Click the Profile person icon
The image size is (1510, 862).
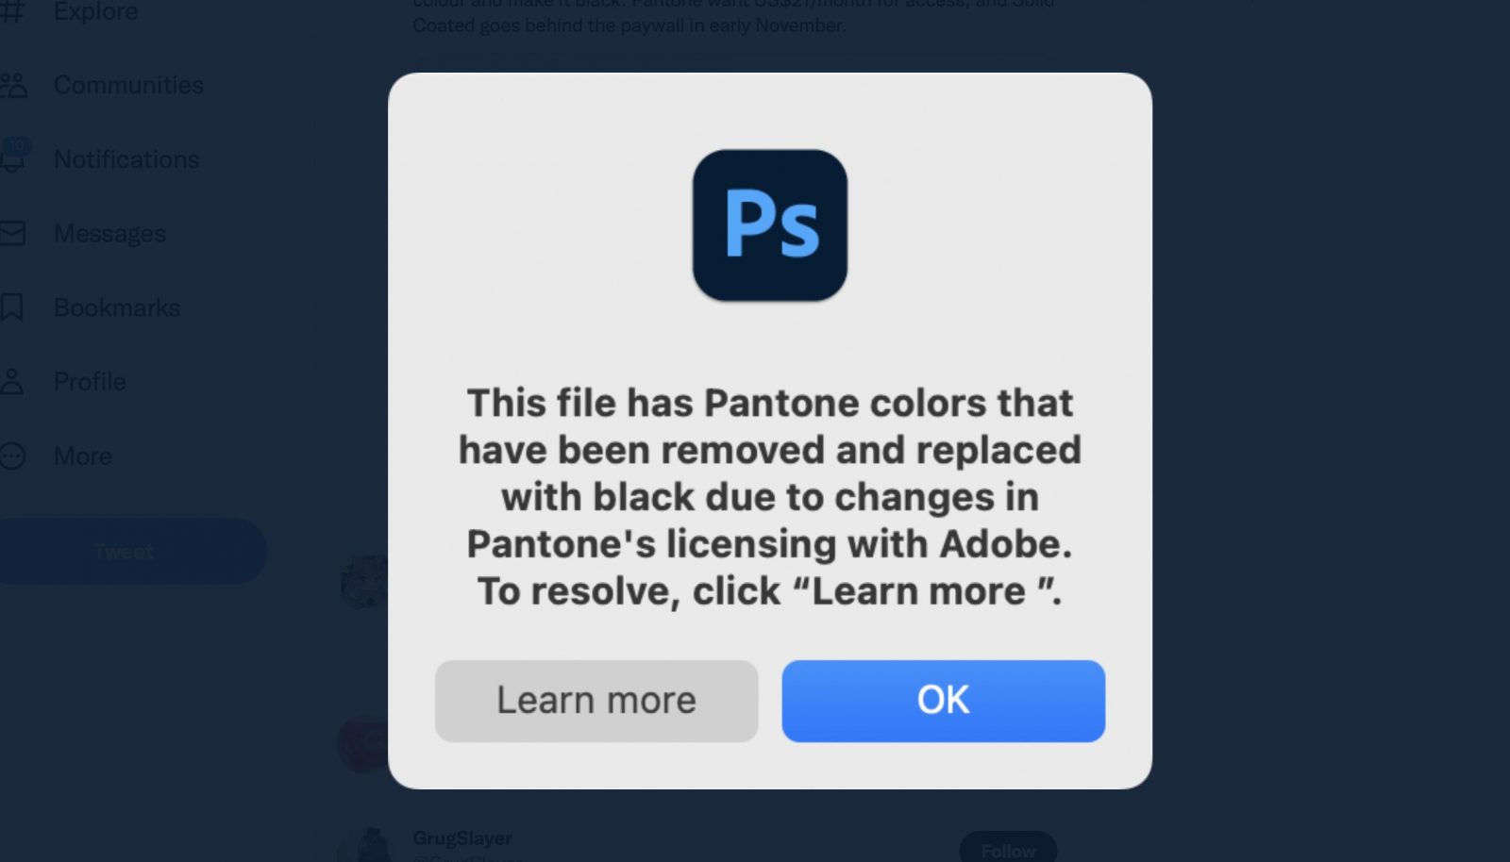[x=12, y=382]
